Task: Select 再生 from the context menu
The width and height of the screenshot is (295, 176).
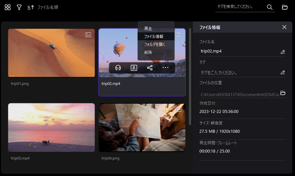Action: (148, 29)
